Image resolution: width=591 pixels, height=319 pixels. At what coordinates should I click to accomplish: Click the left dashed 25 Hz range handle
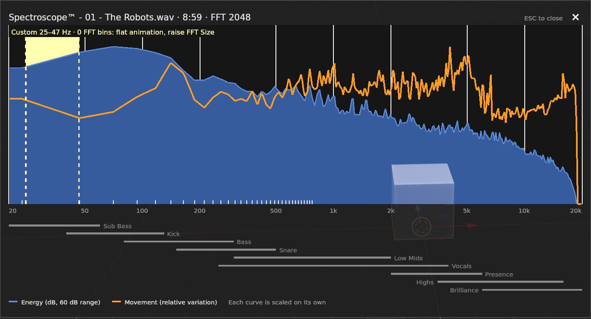(x=26, y=120)
